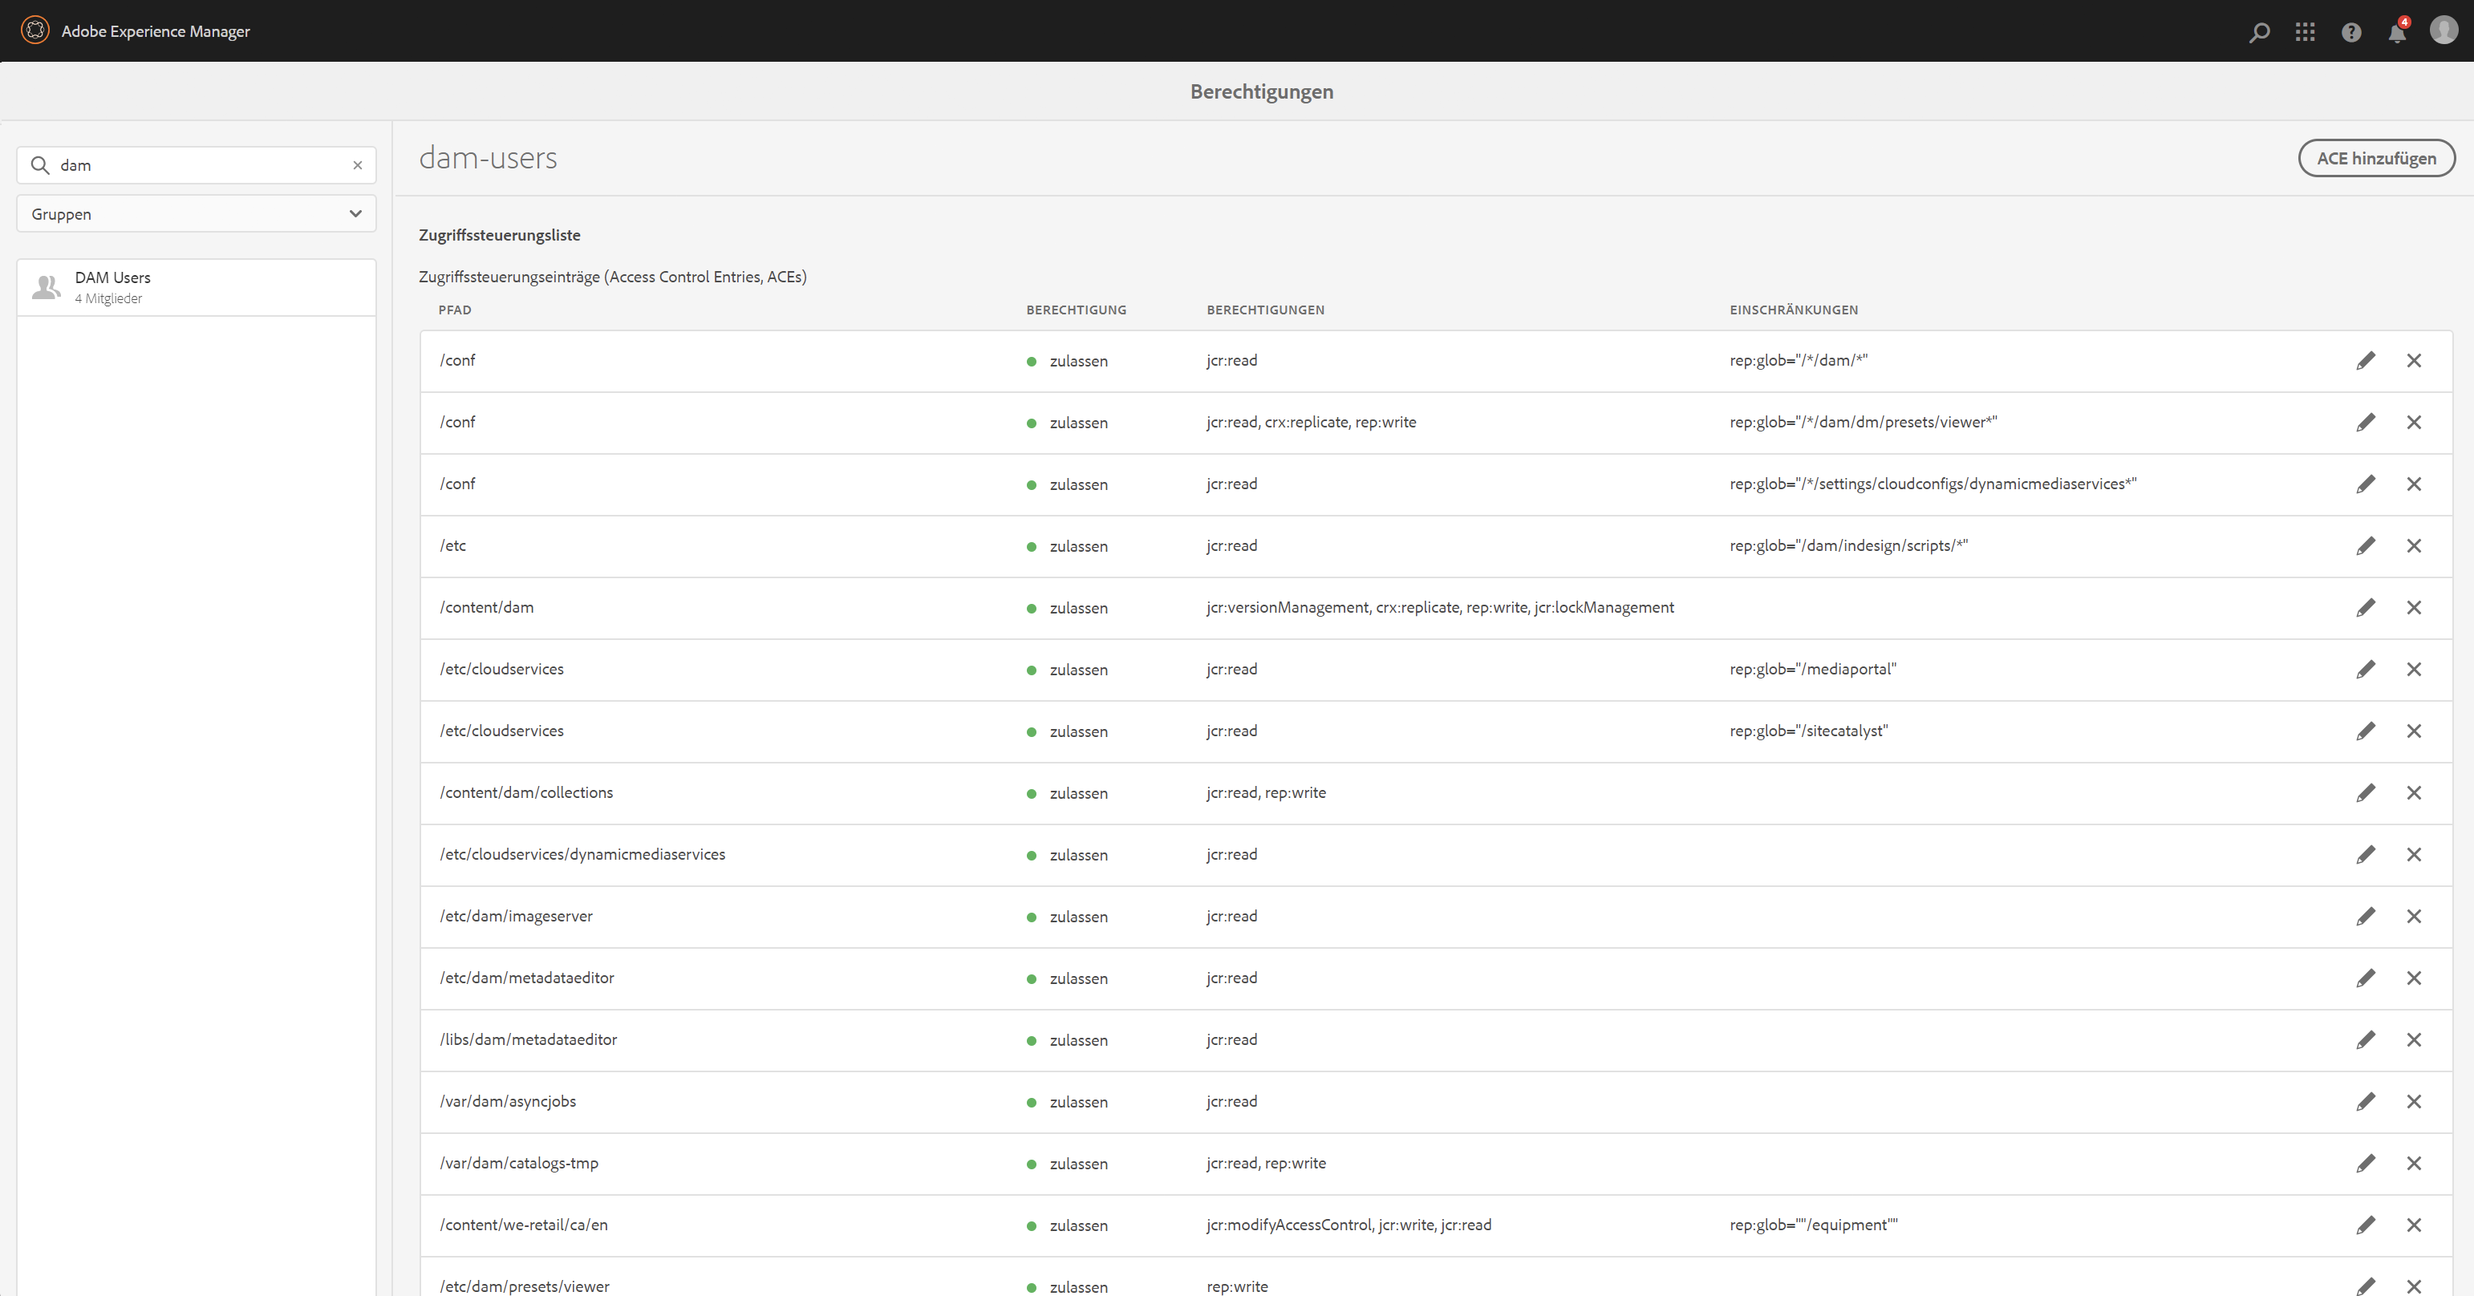2474x1296 pixels.
Task: Open the help question mark icon
Action: (2351, 32)
